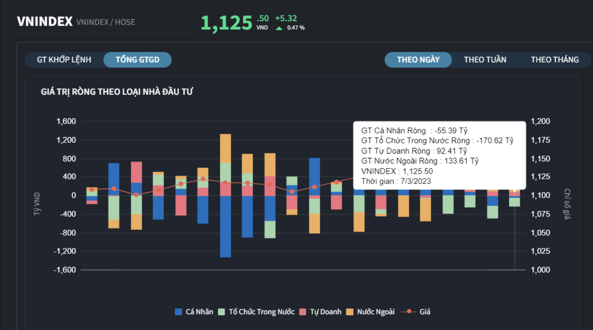Click the blue Cá Nhân legend swatch

point(178,312)
